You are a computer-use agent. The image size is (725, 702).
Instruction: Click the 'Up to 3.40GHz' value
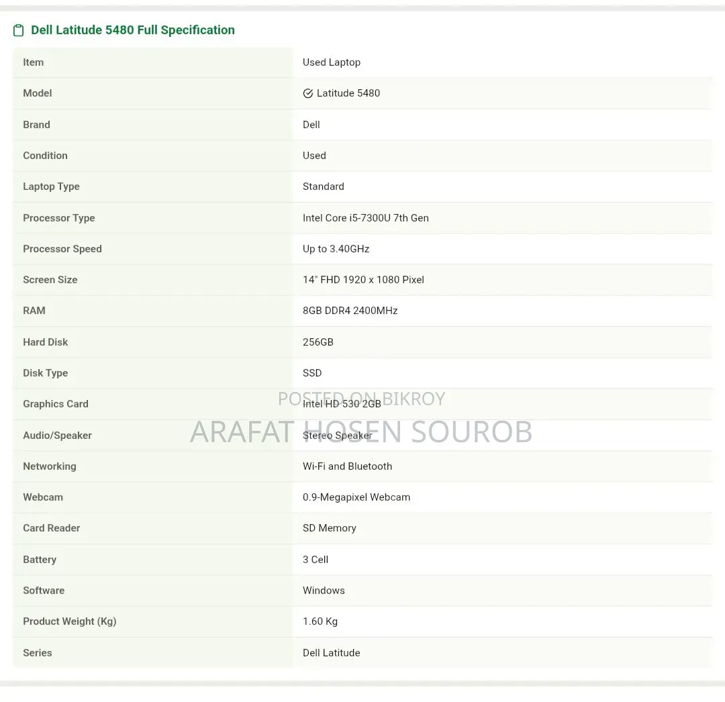click(x=336, y=249)
